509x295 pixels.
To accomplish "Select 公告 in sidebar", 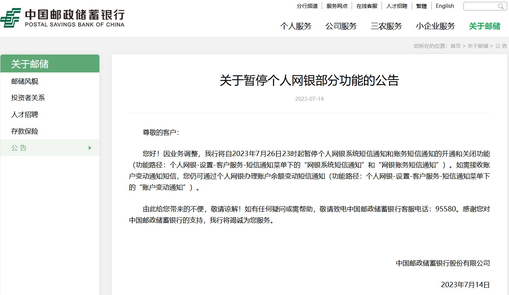I will click(50, 148).
